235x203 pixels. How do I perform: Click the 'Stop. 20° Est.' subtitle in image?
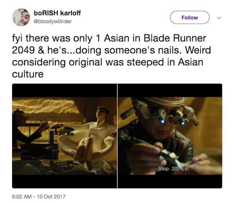click(x=174, y=169)
